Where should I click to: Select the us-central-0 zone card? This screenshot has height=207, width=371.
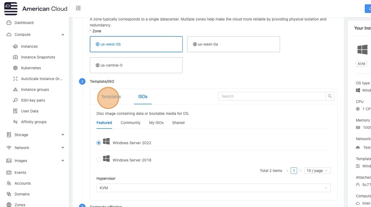pos(136,65)
